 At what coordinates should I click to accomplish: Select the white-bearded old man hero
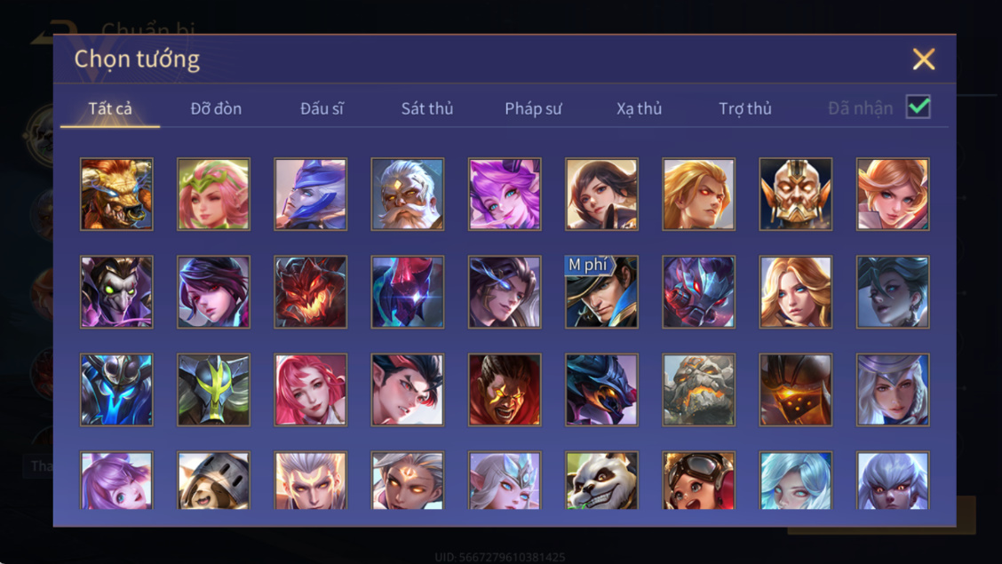pyautogui.click(x=407, y=195)
